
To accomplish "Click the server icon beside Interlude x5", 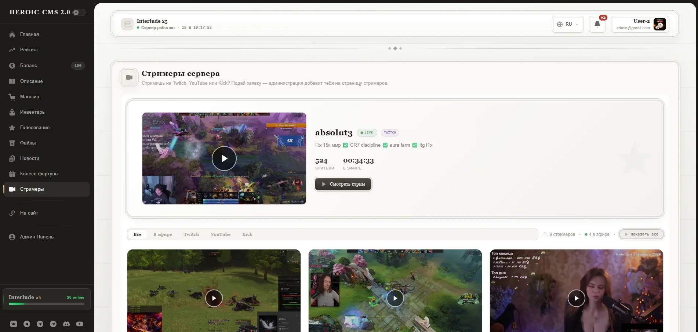I will click(127, 24).
